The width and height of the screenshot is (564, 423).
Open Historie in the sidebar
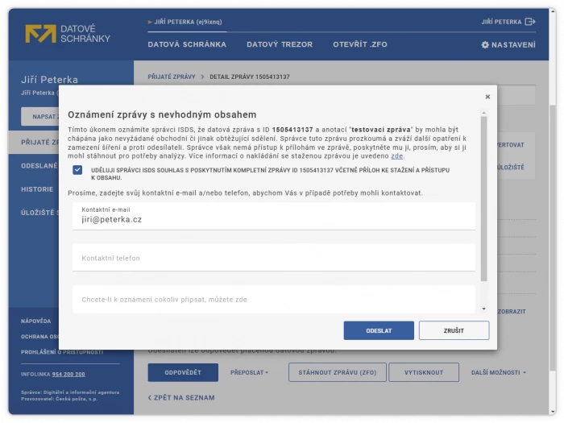(x=37, y=189)
